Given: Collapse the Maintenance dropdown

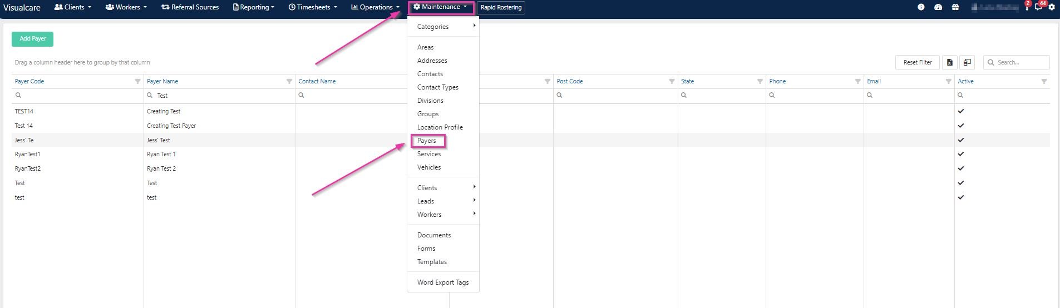Looking at the screenshot, I should coord(441,7).
